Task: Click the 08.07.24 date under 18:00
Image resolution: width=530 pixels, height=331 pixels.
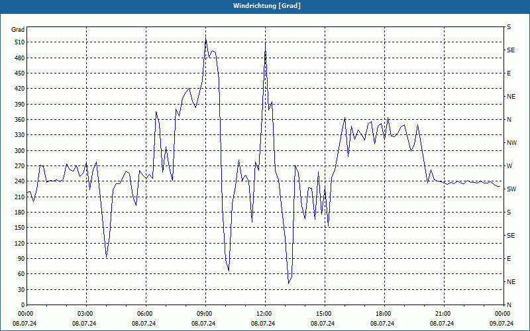Action: click(382, 323)
